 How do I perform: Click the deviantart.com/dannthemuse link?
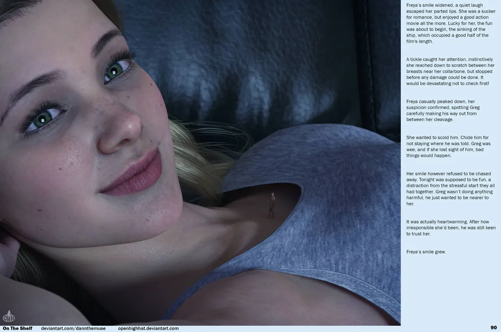click(73, 328)
